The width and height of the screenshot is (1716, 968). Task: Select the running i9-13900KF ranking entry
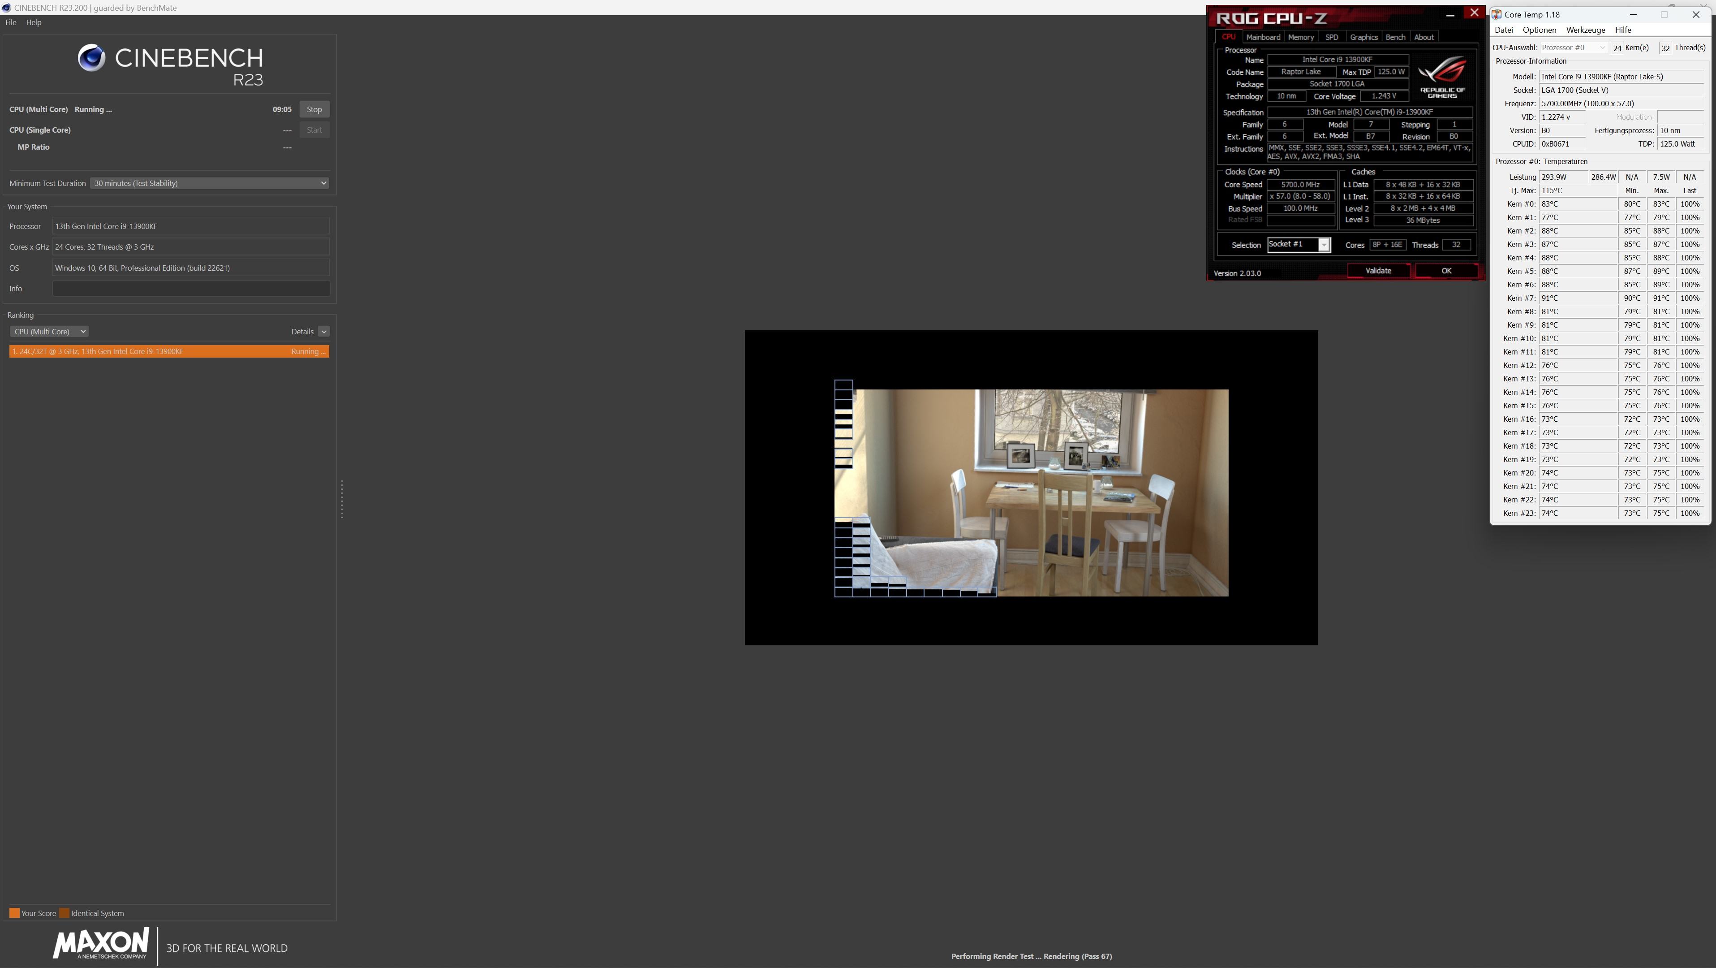[x=169, y=351]
